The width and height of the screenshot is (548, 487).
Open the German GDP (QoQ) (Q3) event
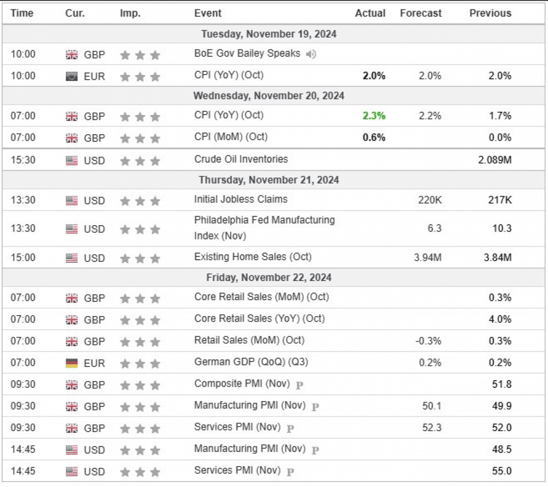coord(252,362)
